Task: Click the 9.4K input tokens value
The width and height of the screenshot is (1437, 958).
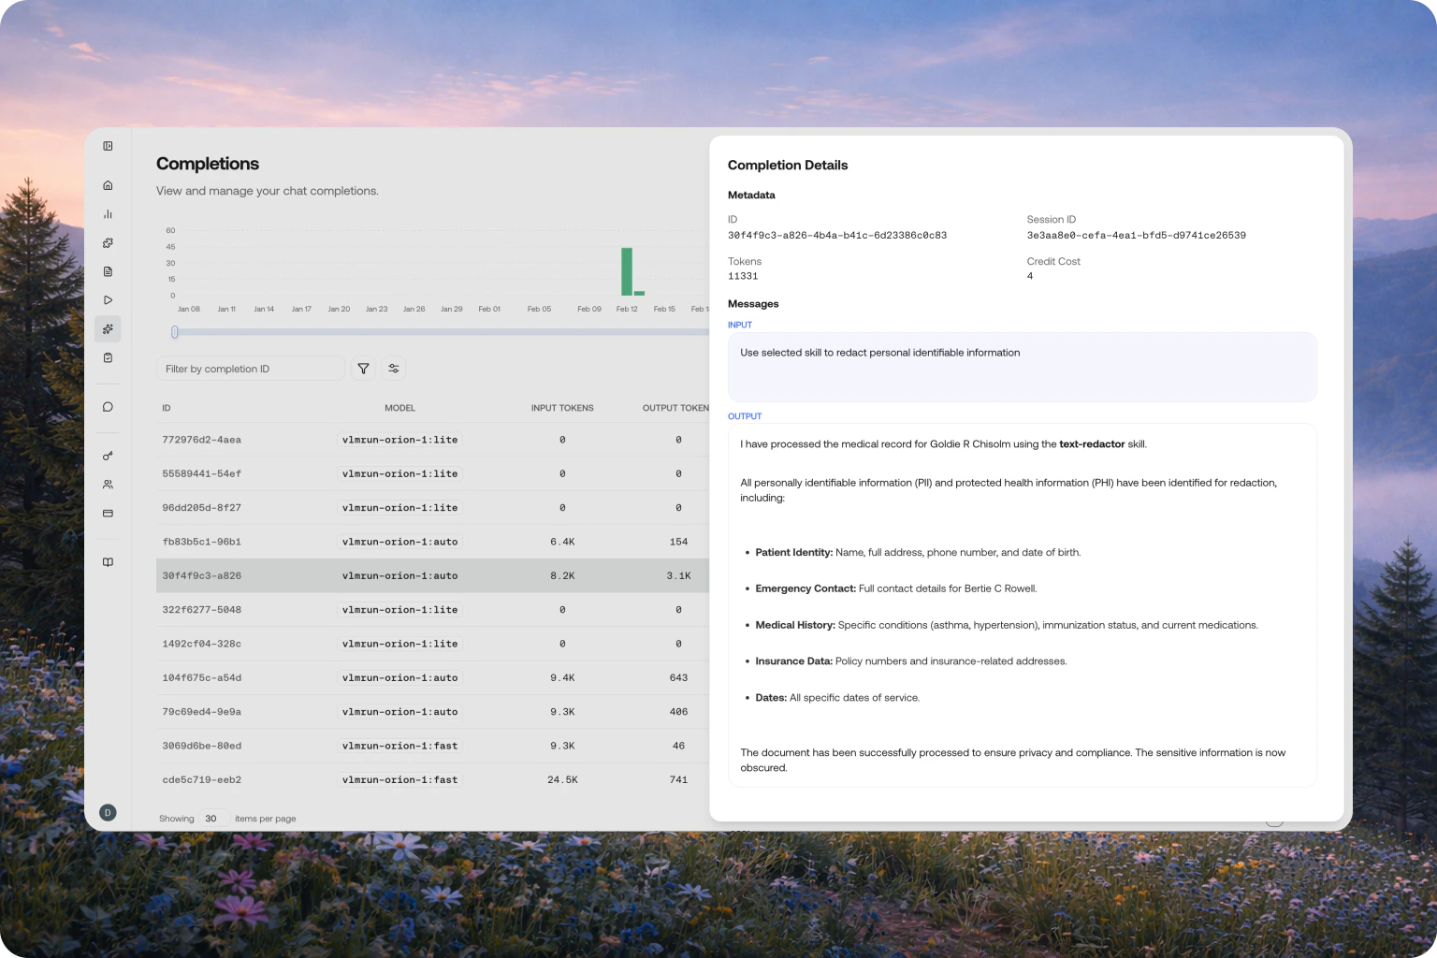Action: [x=562, y=678]
